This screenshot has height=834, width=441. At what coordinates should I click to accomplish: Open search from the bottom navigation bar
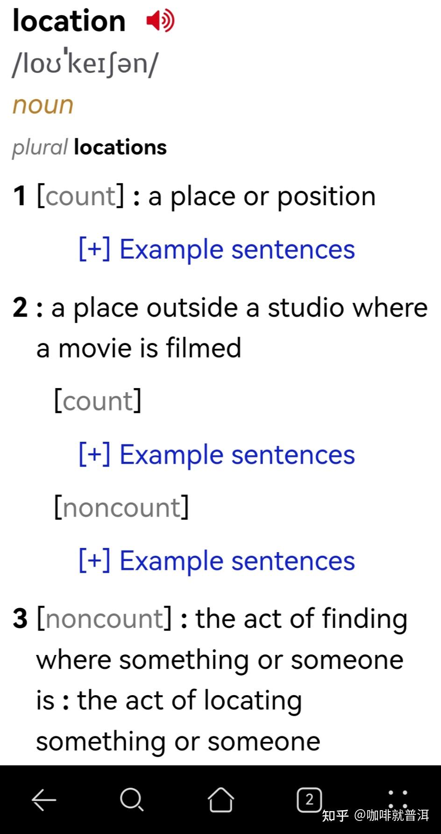click(132, 800)
